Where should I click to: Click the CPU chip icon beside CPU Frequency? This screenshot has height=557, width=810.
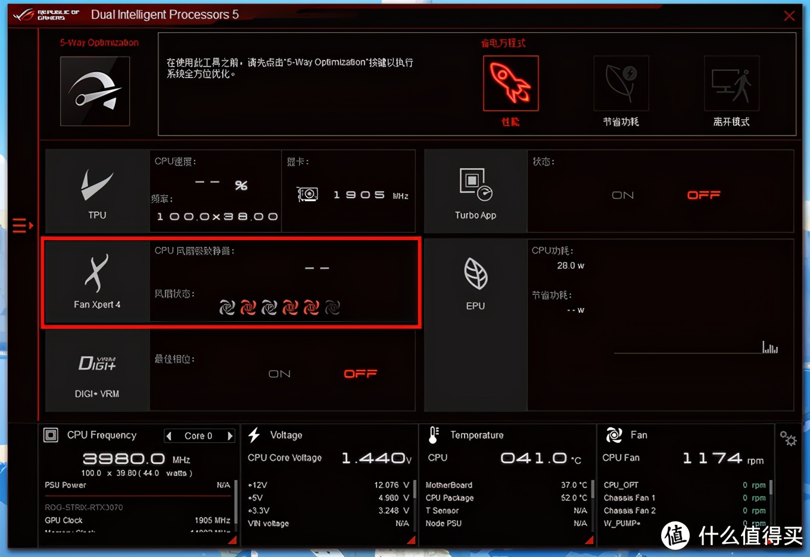pyautogui.click(x=51, y=435)
